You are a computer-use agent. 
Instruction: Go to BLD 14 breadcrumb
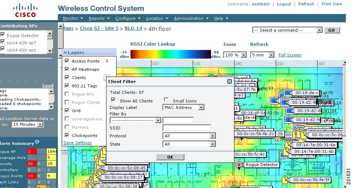[133, 28]
